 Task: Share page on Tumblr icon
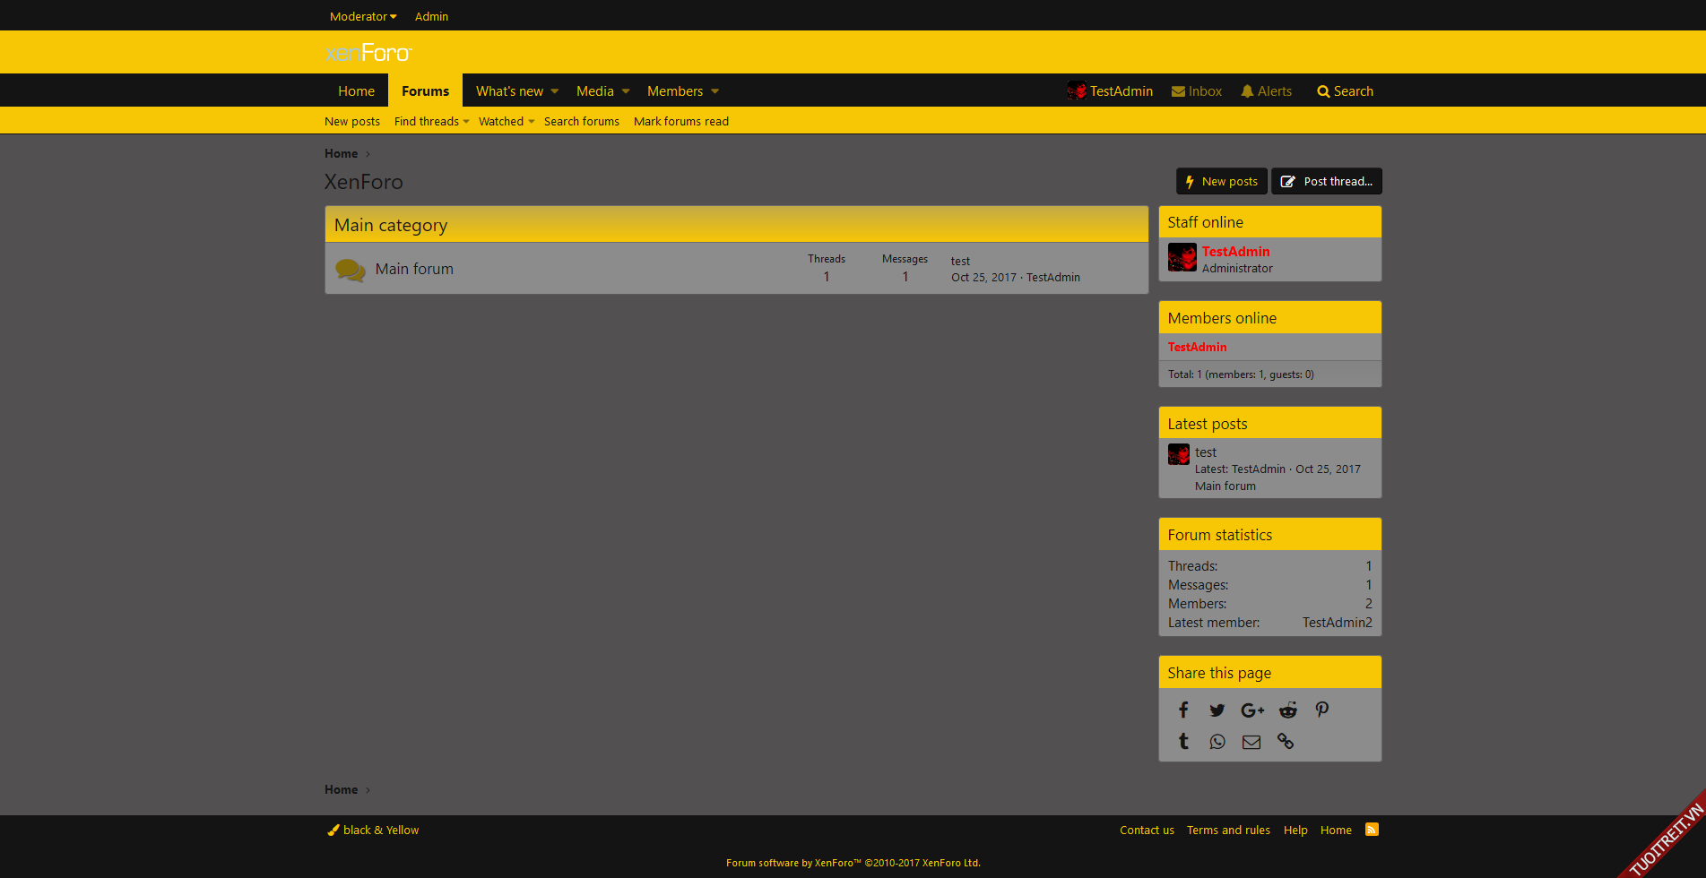(1183, 741)
